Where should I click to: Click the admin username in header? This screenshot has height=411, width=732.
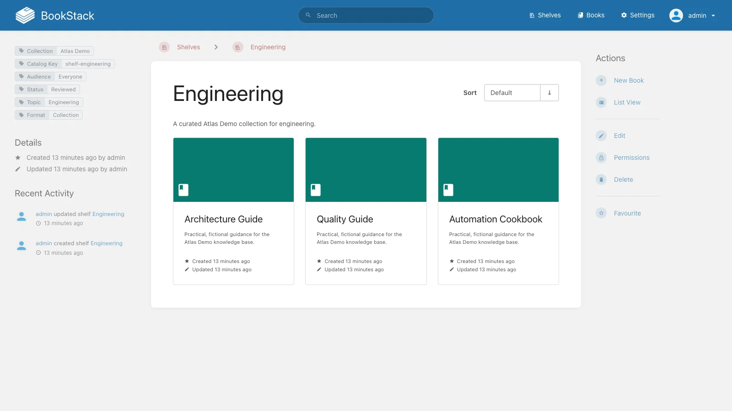click(697, 16)
